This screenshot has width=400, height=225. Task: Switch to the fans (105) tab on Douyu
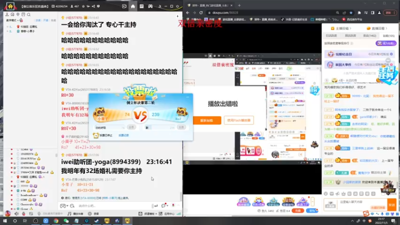(x=388, y=35)
